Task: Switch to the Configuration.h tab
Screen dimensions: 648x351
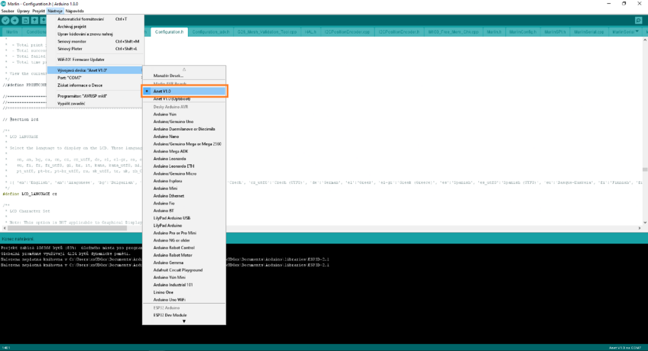Action: coord(169,32)
